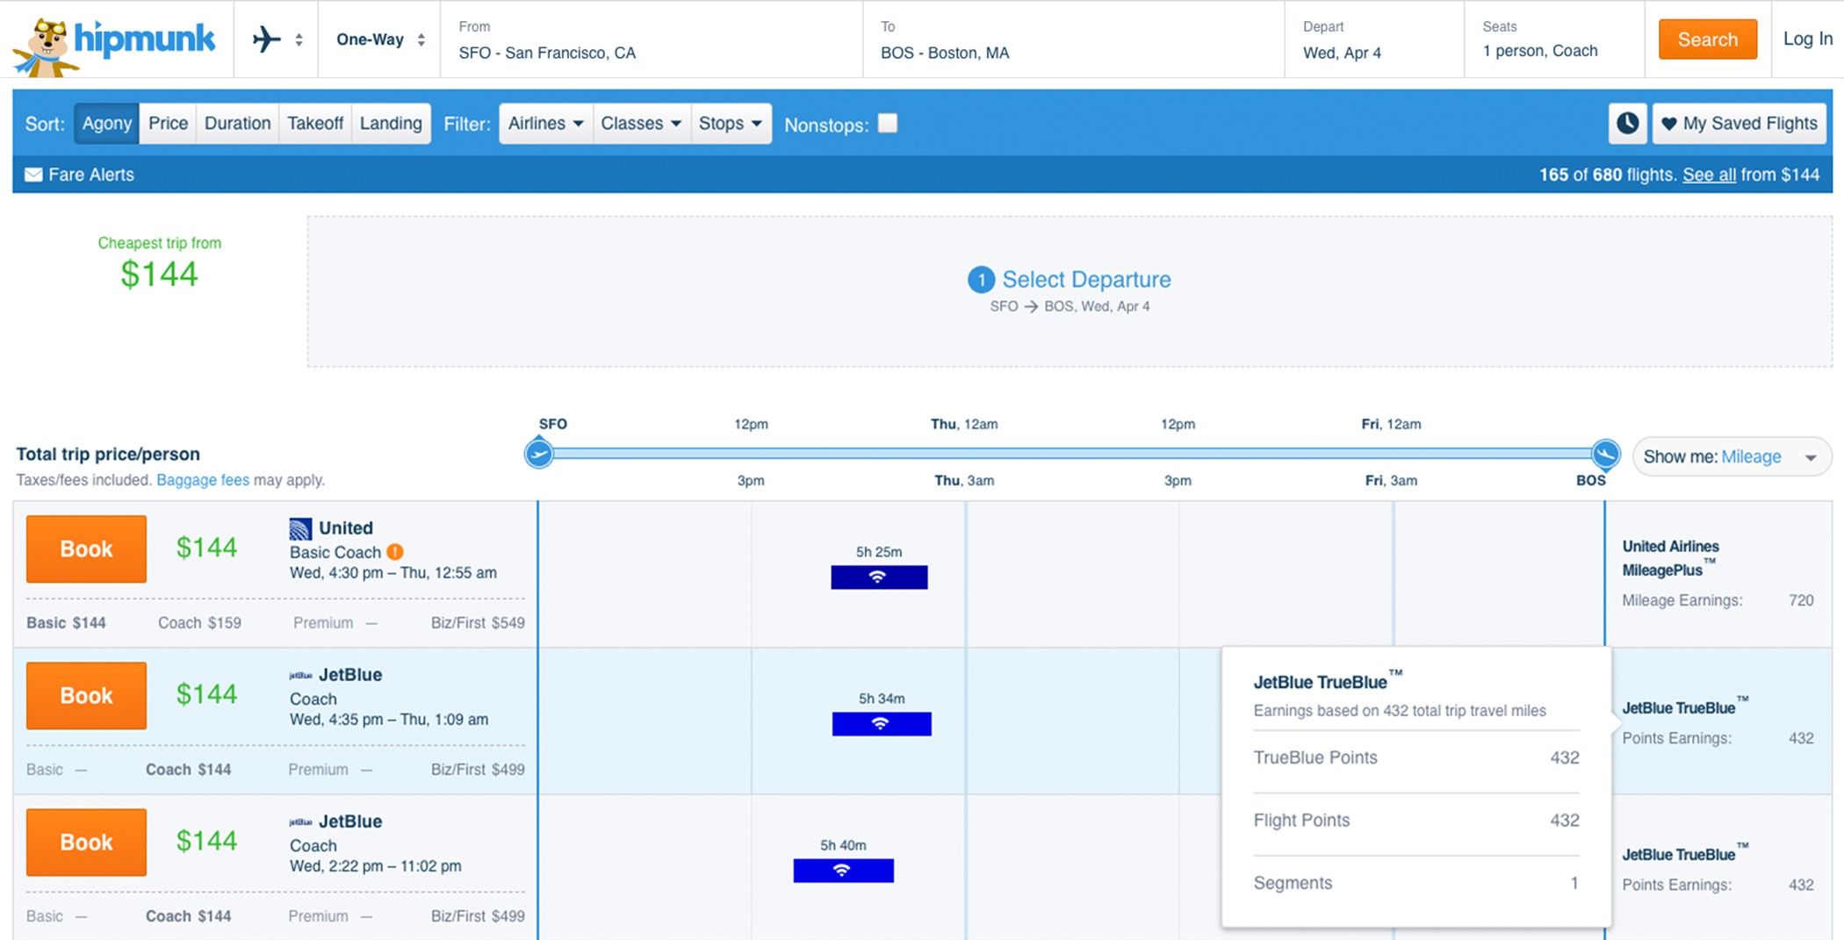Open the Depart date field

(1374, 40)
